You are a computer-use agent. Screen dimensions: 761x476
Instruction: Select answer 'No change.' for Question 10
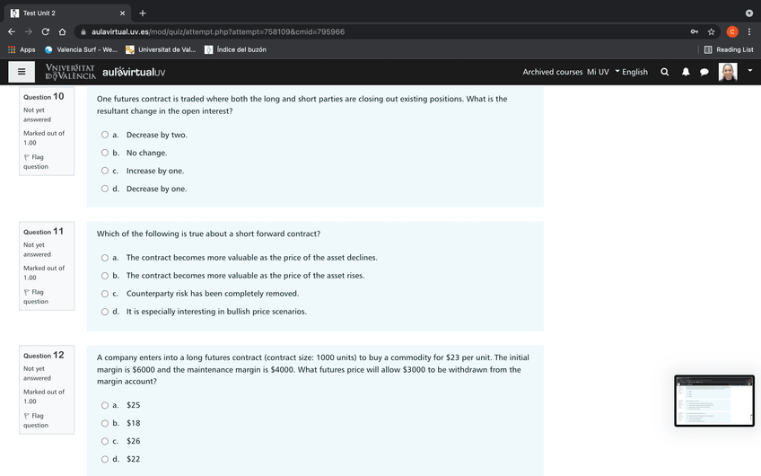click(x=105, y=153)
